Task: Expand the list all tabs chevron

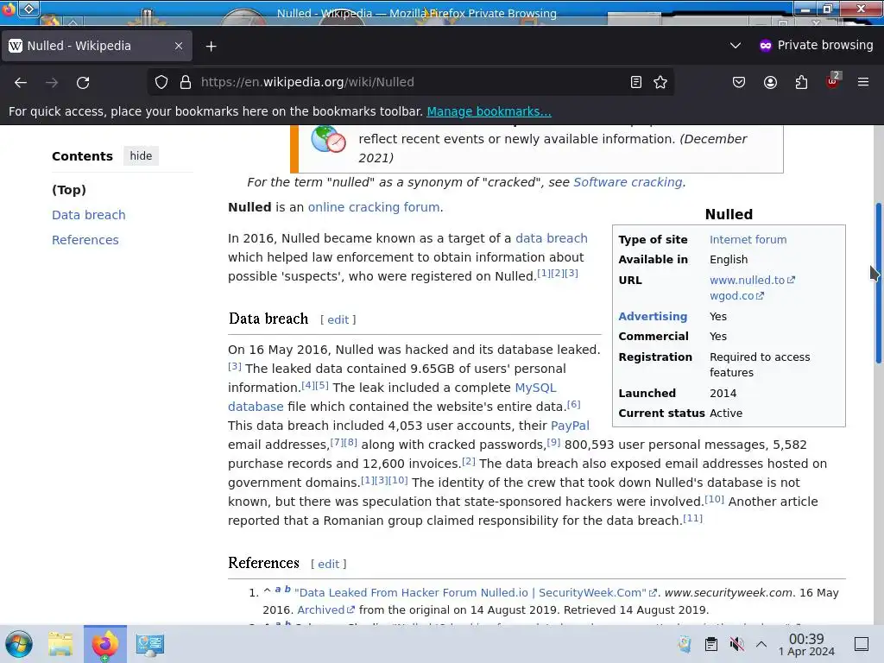Action: (736, 45)
